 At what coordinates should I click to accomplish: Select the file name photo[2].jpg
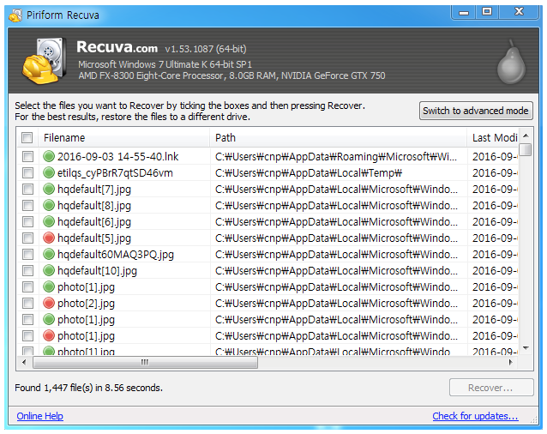(x=87, y=304)
